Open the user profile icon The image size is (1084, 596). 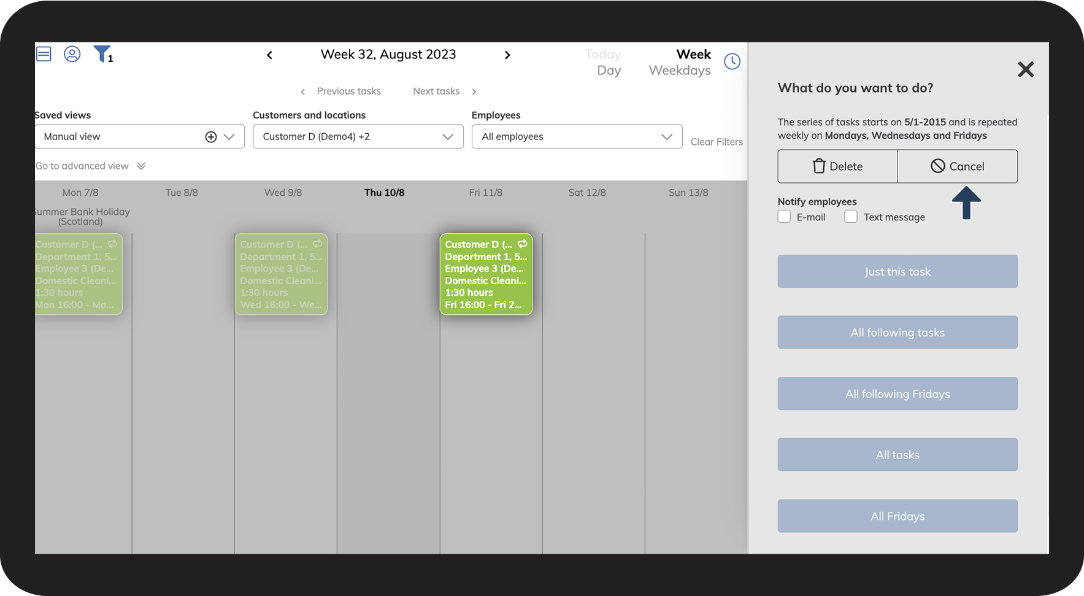[72, 54]
